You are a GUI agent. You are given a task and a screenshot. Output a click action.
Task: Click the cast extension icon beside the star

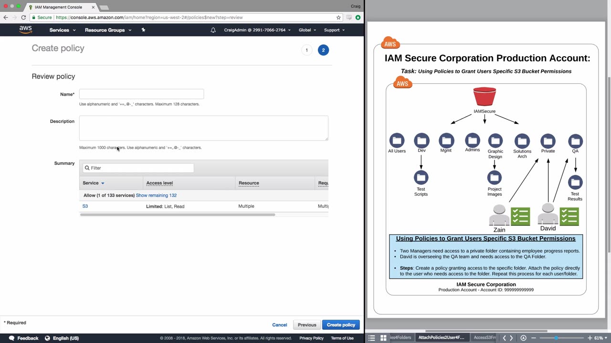tap(349, 18)
